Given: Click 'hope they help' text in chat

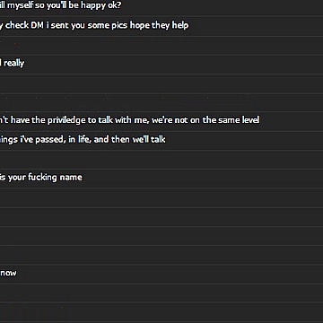Looking at the screenshot, I should click(159, 26).
